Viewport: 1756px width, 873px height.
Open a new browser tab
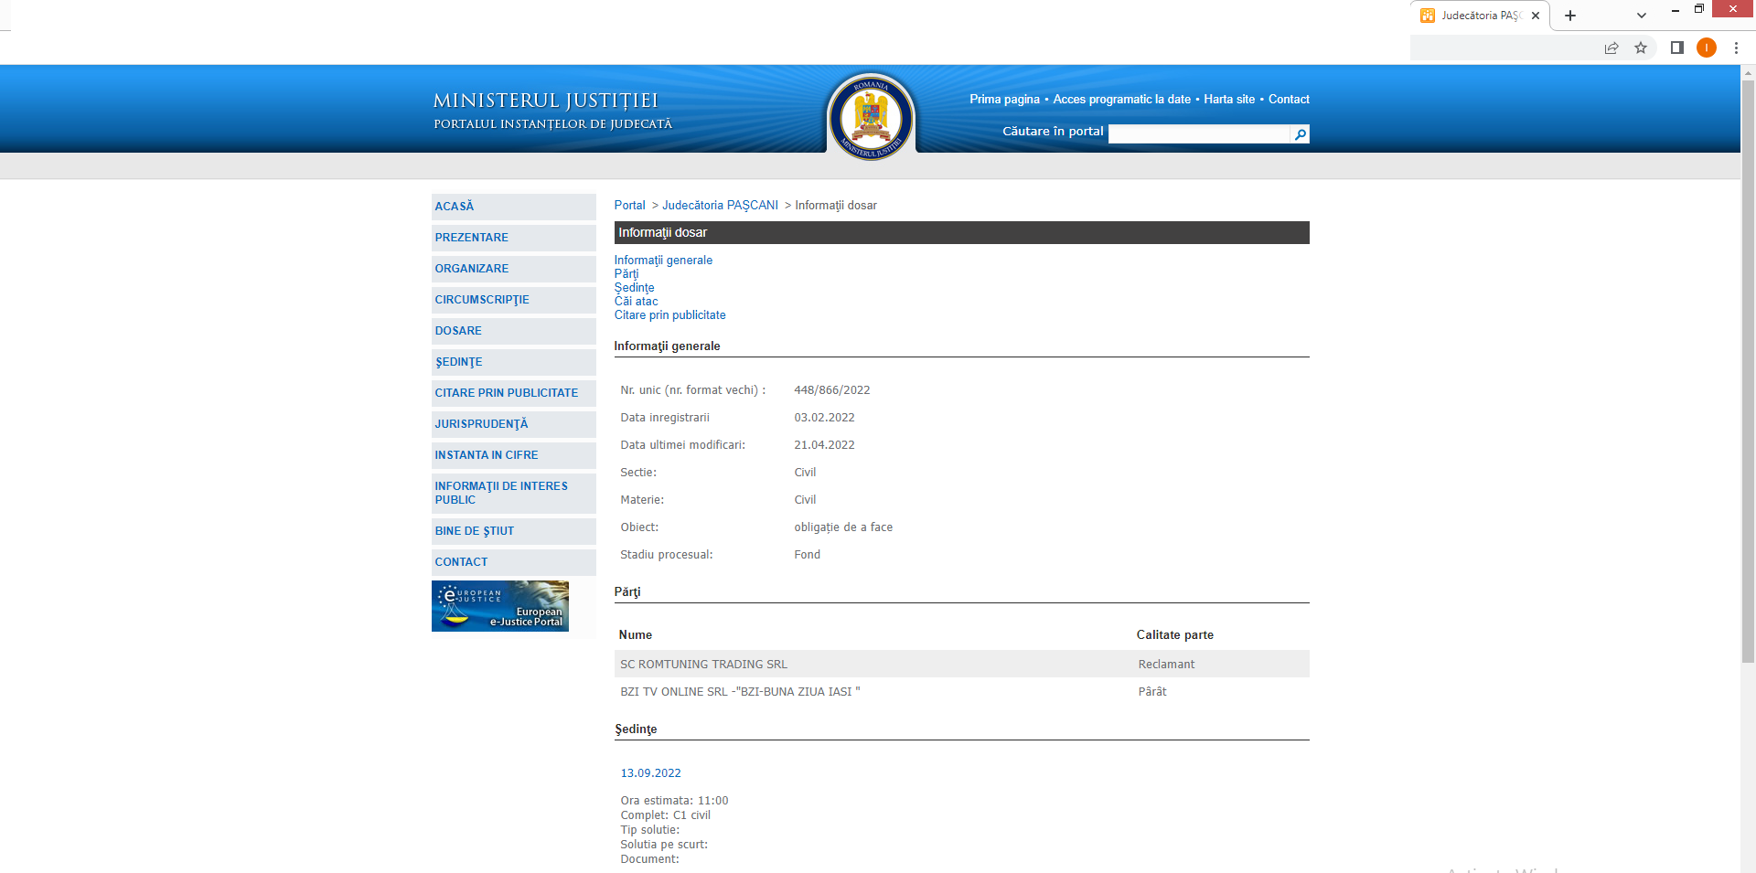tap(1570, 16)
